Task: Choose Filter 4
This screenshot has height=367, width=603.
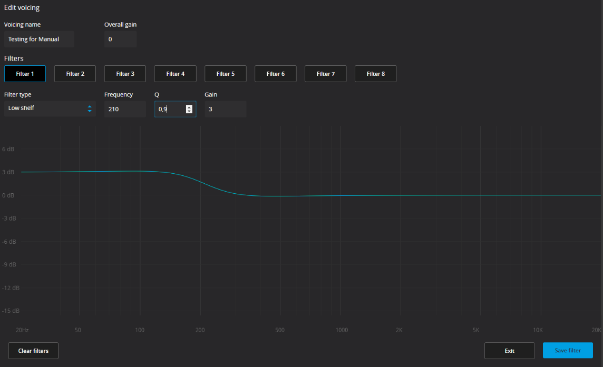Action: point(175,74)
